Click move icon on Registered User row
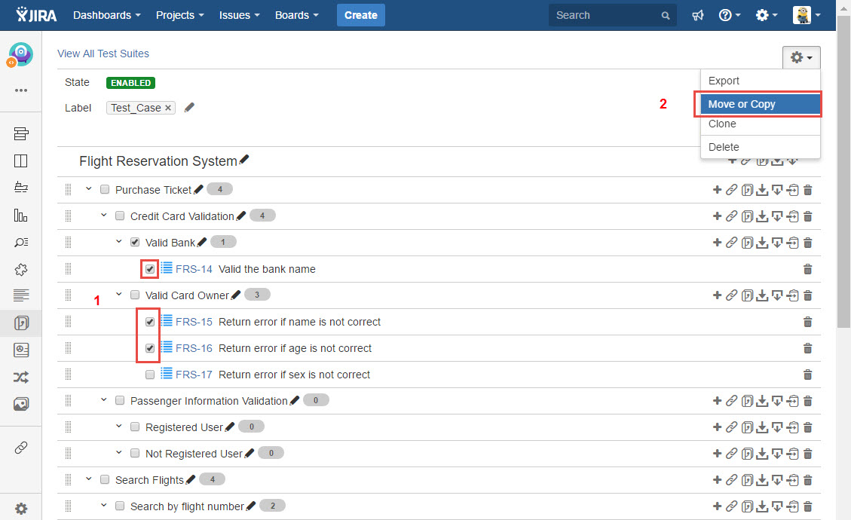 click(x=792, y=427)
